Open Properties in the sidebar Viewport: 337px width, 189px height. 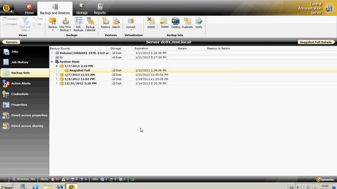point(25,104)
